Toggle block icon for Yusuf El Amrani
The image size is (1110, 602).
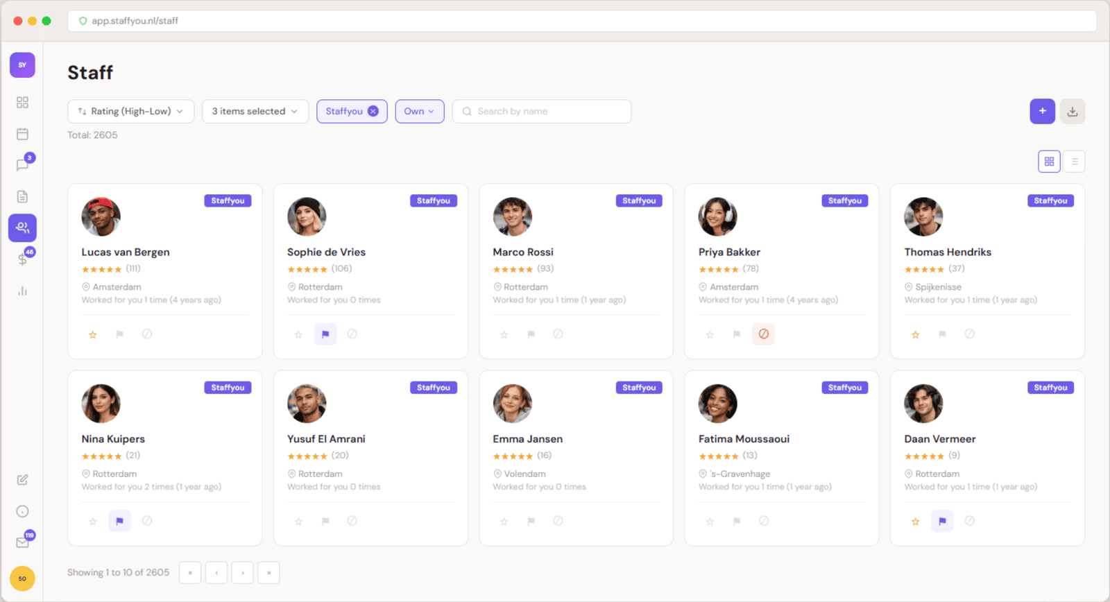[352, 521]
